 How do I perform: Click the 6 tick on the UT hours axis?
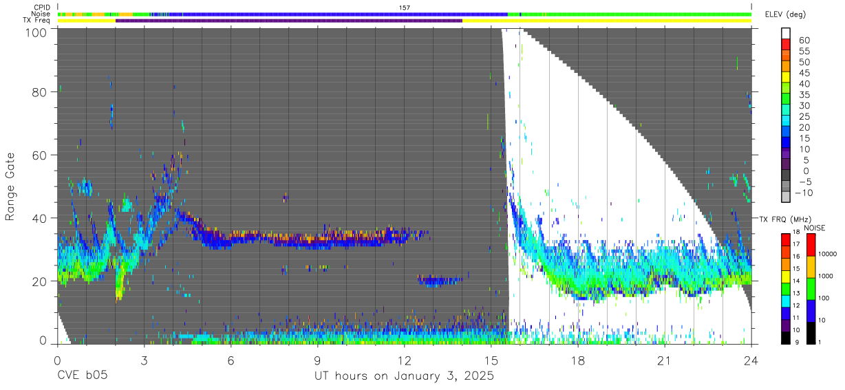pos(231,360)
